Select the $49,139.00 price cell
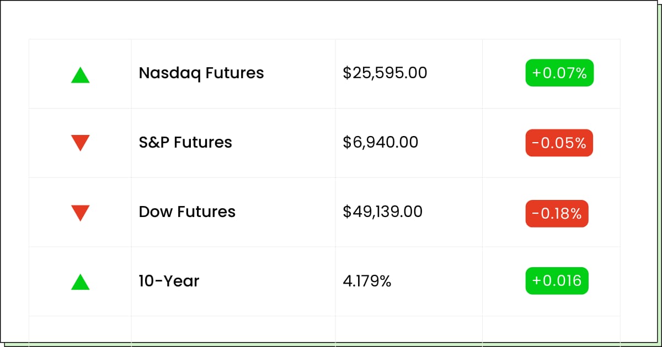Screen dimensions: 662x347 [x=383, y=212]
